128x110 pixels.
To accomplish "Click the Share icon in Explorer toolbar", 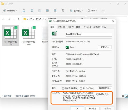I will tap(55, 11).
